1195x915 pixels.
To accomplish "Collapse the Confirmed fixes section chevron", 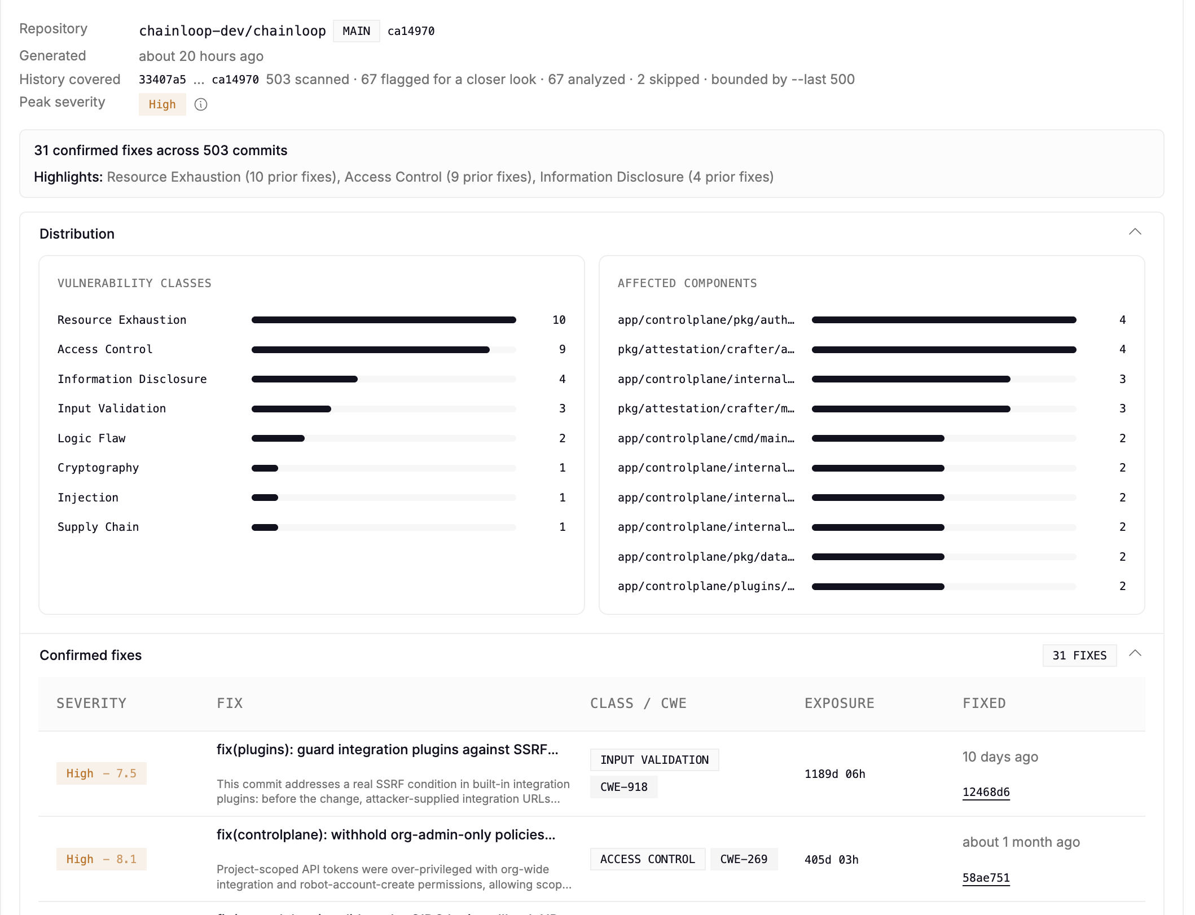I will [x=1135, y=653].
